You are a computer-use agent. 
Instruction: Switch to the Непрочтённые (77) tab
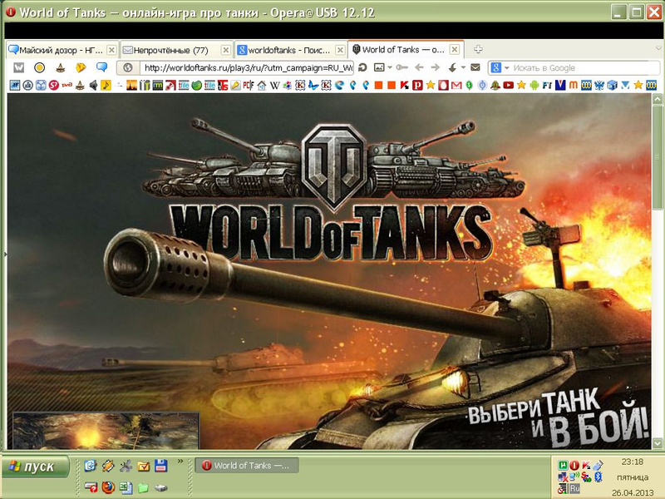176,50
